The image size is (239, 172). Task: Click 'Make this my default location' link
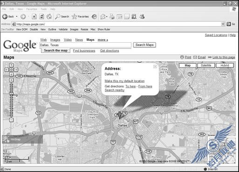pyautogui.click(x=124, y=81)
